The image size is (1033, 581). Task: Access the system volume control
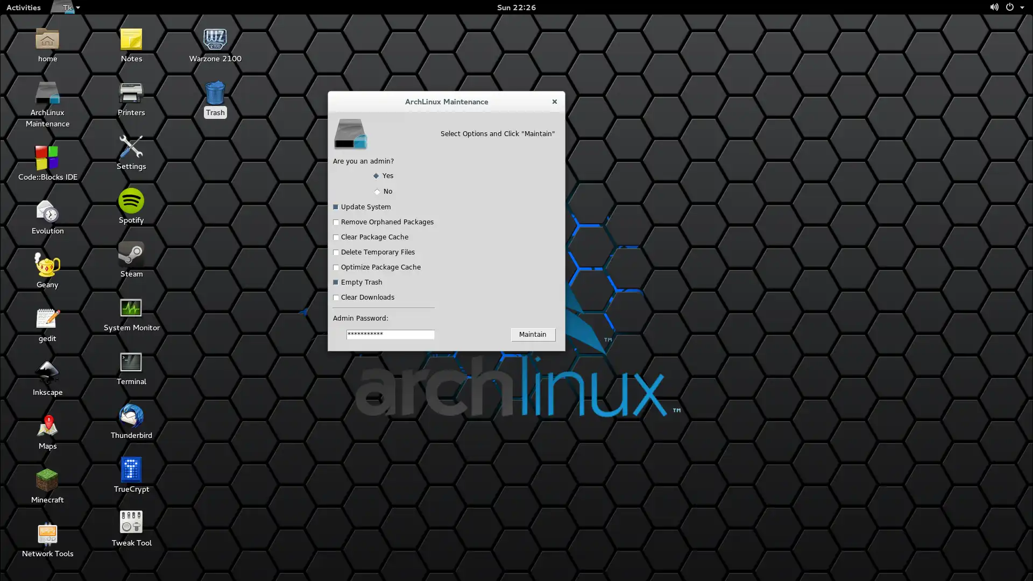pyautogui.click(x=993, y=7)
